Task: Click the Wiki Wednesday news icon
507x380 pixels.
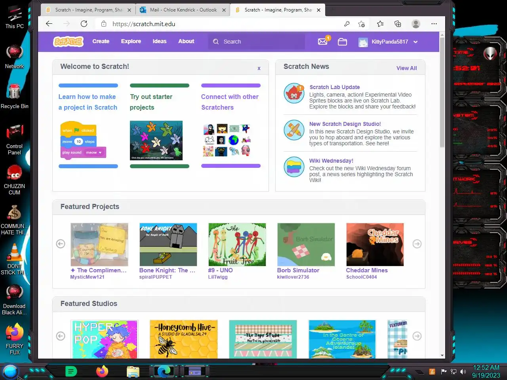Action: tap(294, 167)
